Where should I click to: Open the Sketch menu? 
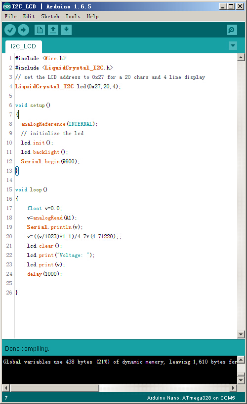50,16
